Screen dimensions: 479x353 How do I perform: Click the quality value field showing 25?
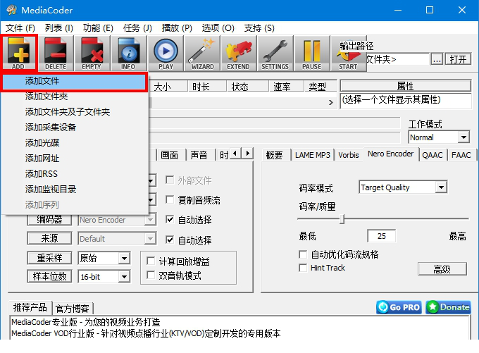pos(381,236)
